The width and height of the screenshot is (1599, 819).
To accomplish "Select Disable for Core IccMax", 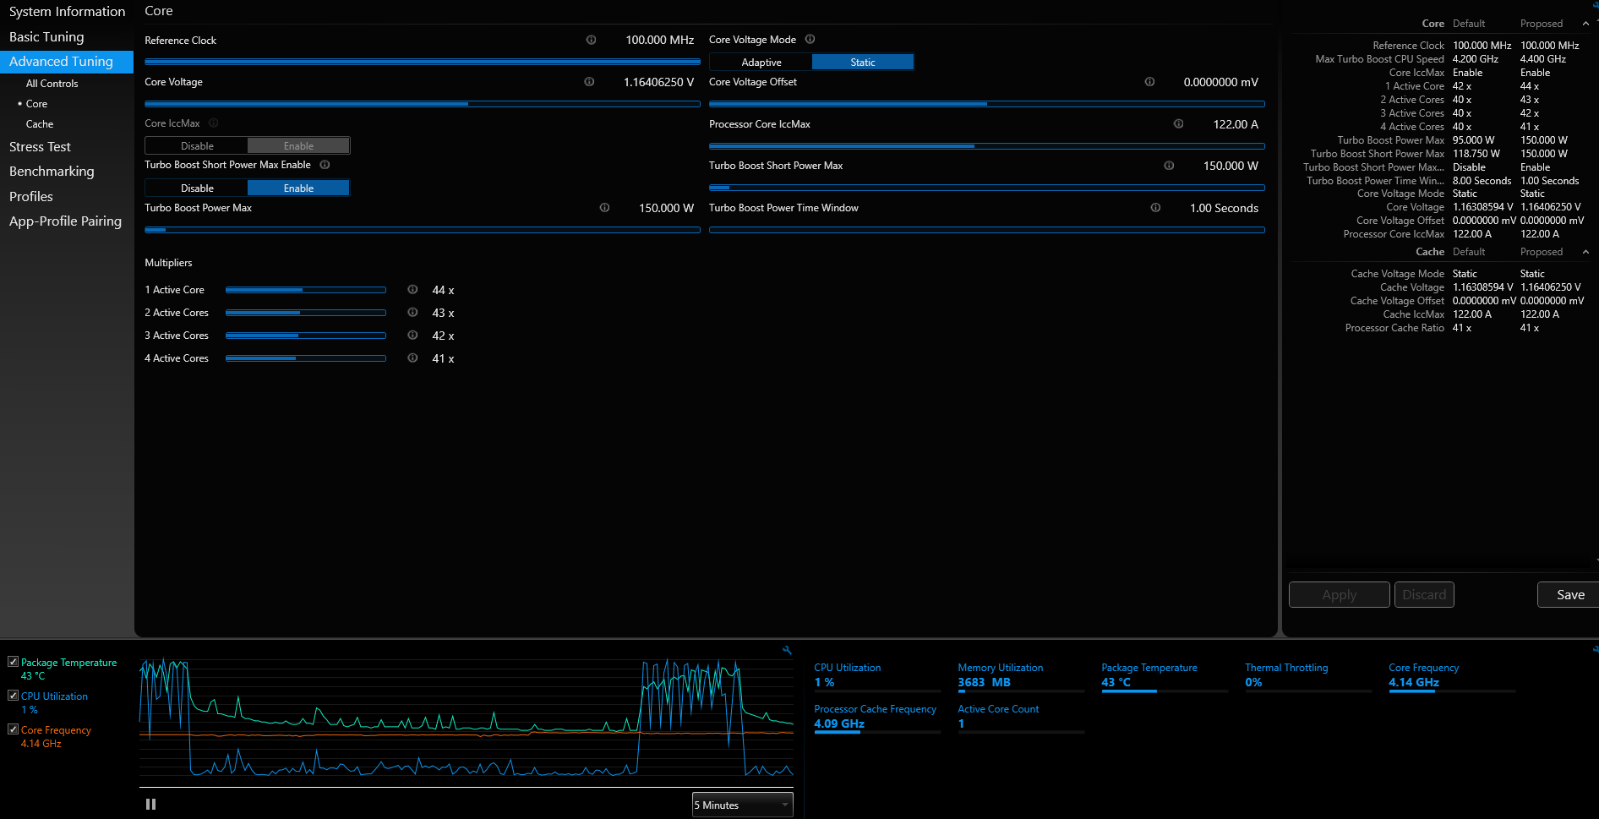I will pos(197,145).
